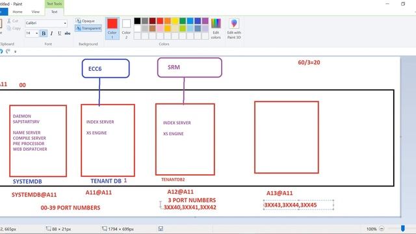Click the 3XX40,3XX41,3XX42 port text
416x234 pixels.
(x=190, y=207)
